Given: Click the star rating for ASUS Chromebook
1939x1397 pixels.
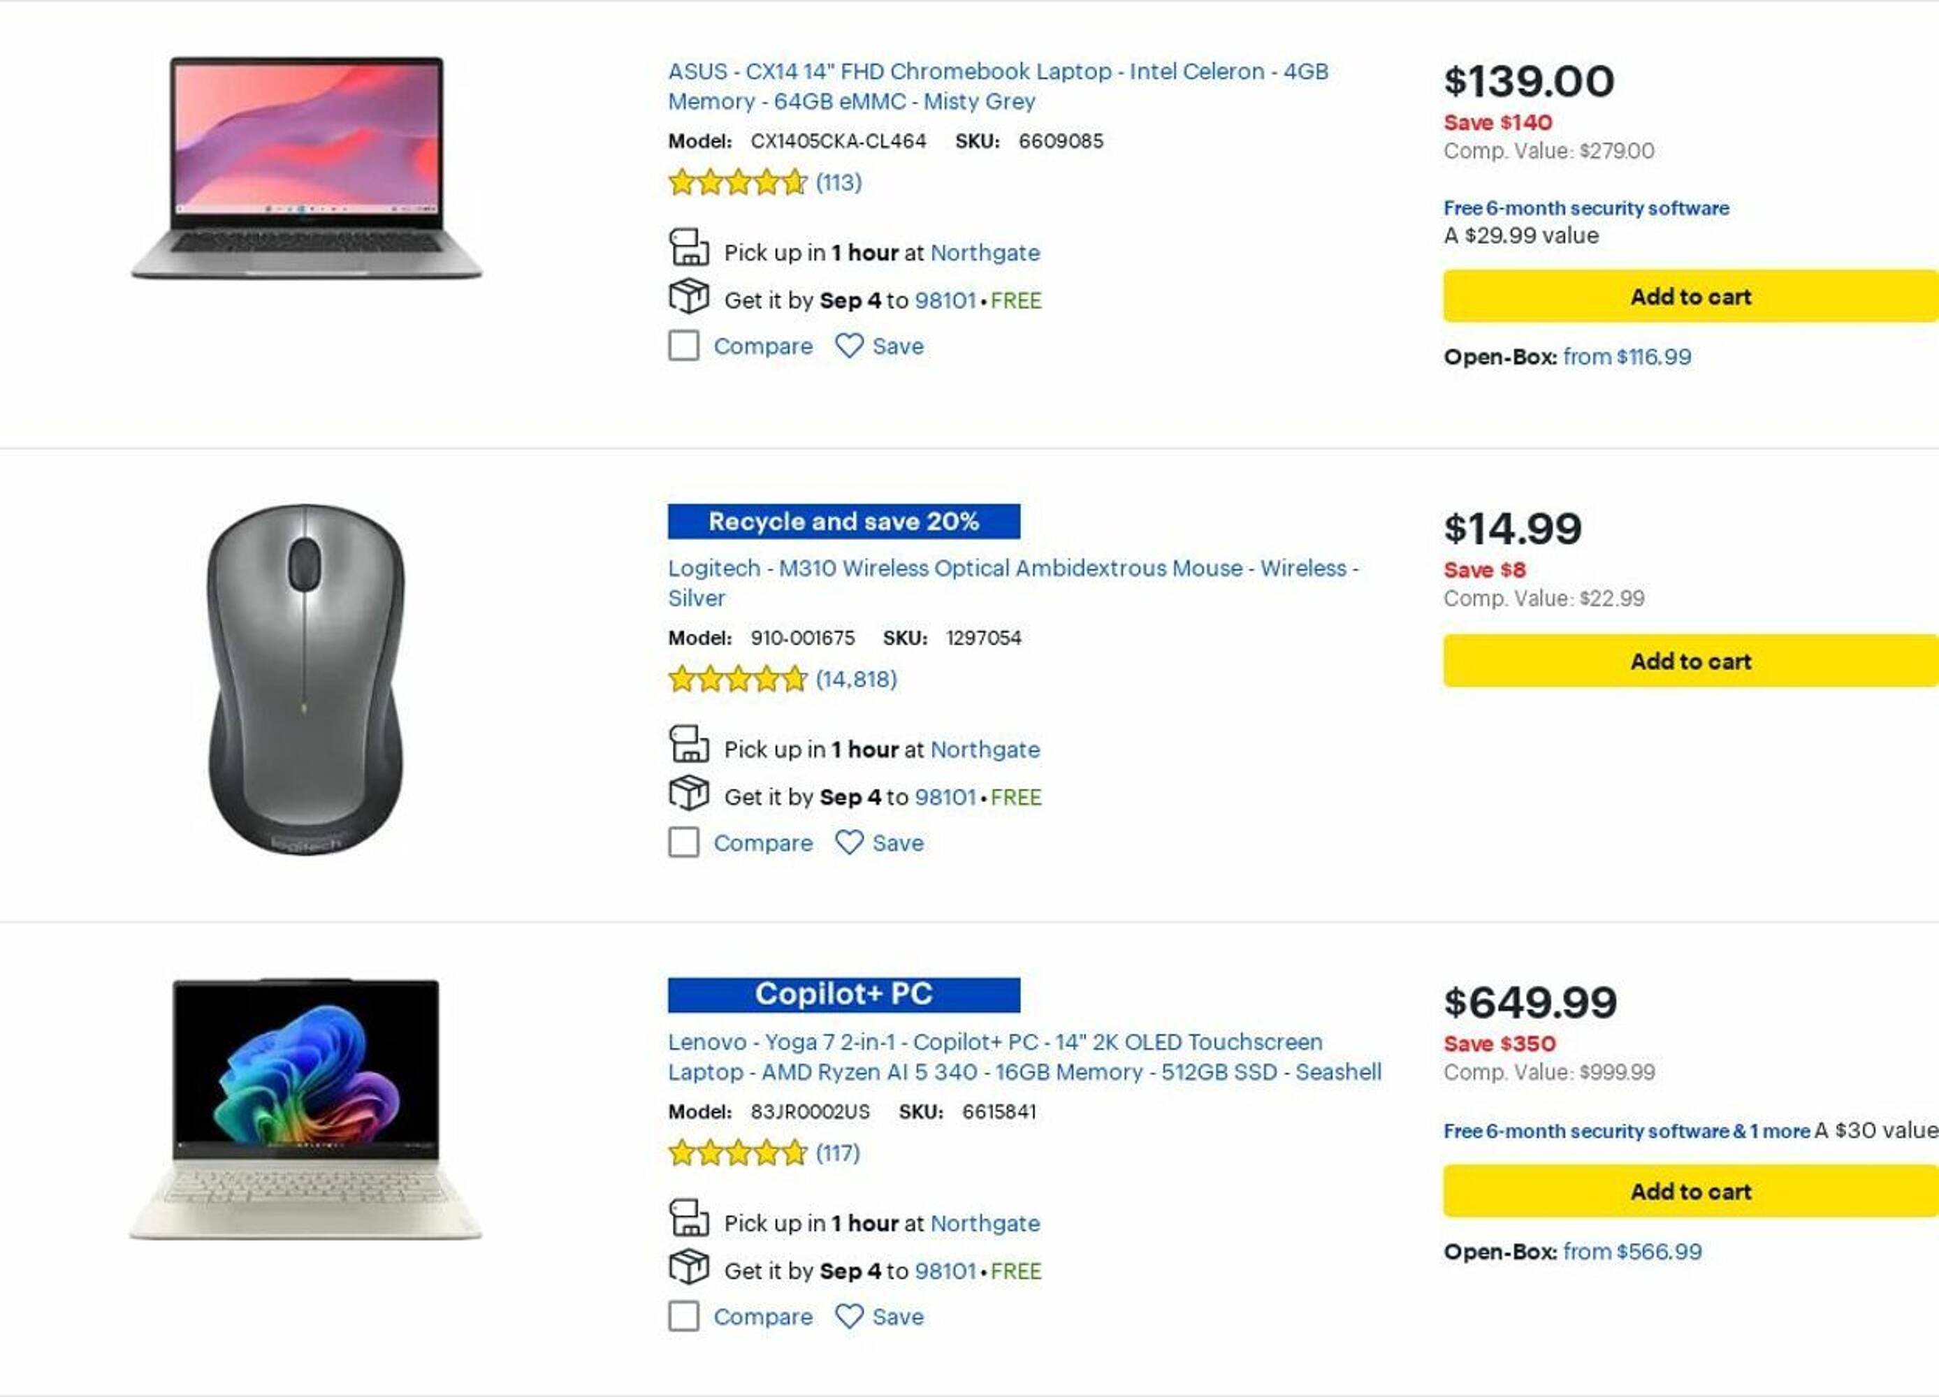Looking at the screenshot, I should (737, 183).
